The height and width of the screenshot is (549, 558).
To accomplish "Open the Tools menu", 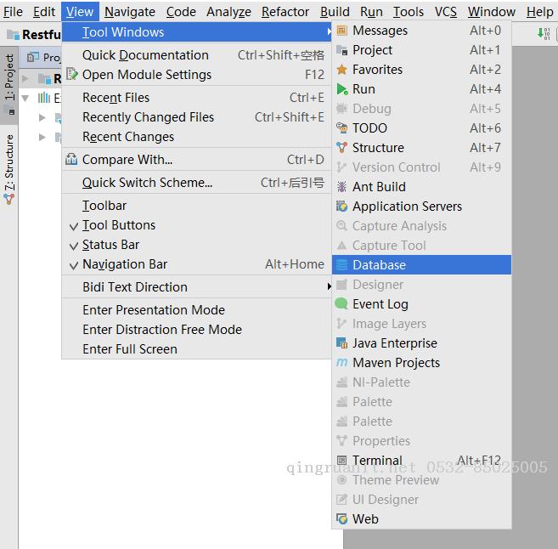I will [409, 12].
